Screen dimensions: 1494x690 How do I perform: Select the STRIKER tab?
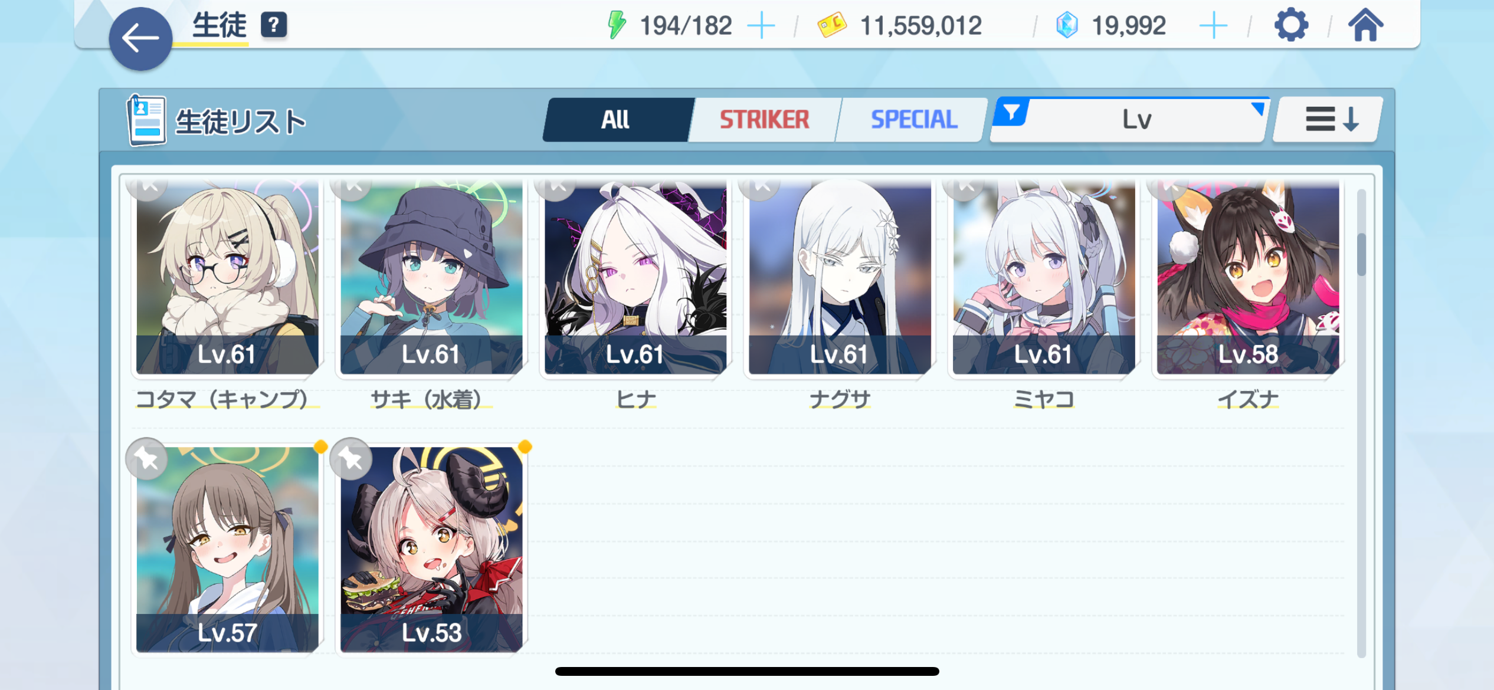tap(765, 120)
